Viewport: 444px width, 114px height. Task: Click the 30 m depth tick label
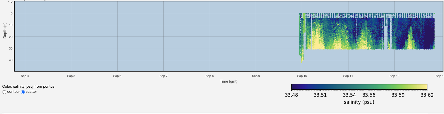(x=11, y=48)
